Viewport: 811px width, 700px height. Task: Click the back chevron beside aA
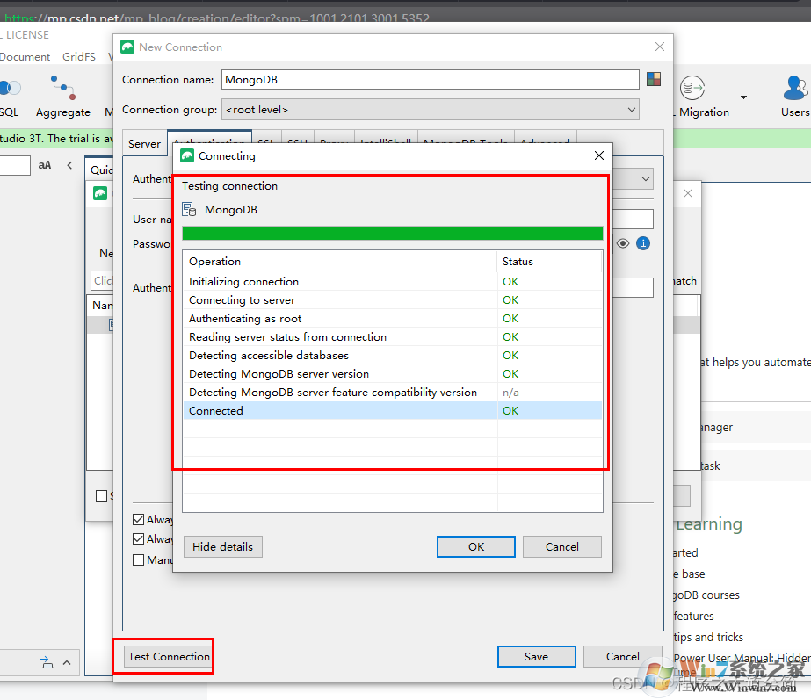[x=69, y=165]
